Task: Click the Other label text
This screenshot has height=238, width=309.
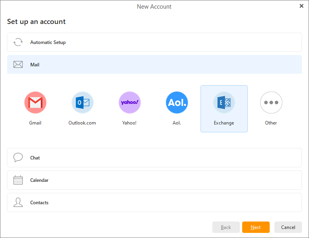Action: [271, 123]
